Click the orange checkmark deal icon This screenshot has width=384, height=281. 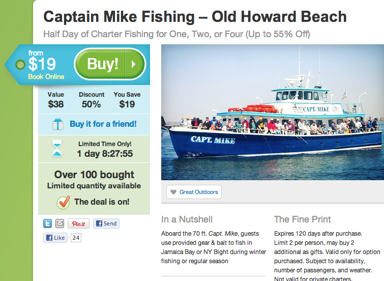click(x=64, y=202)
